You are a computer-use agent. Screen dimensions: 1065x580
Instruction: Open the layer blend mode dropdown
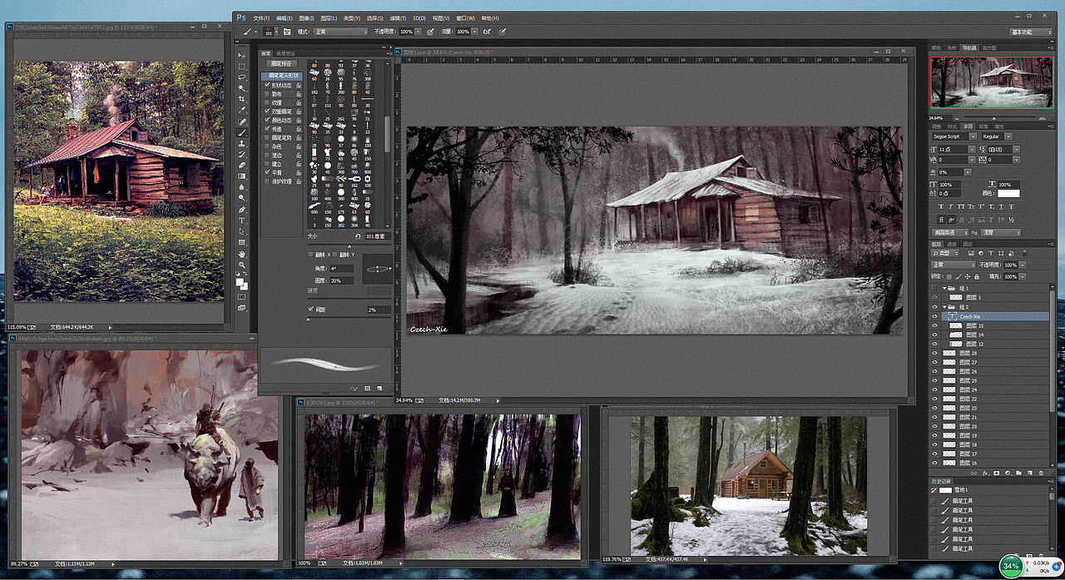click(x=954, y=265)
